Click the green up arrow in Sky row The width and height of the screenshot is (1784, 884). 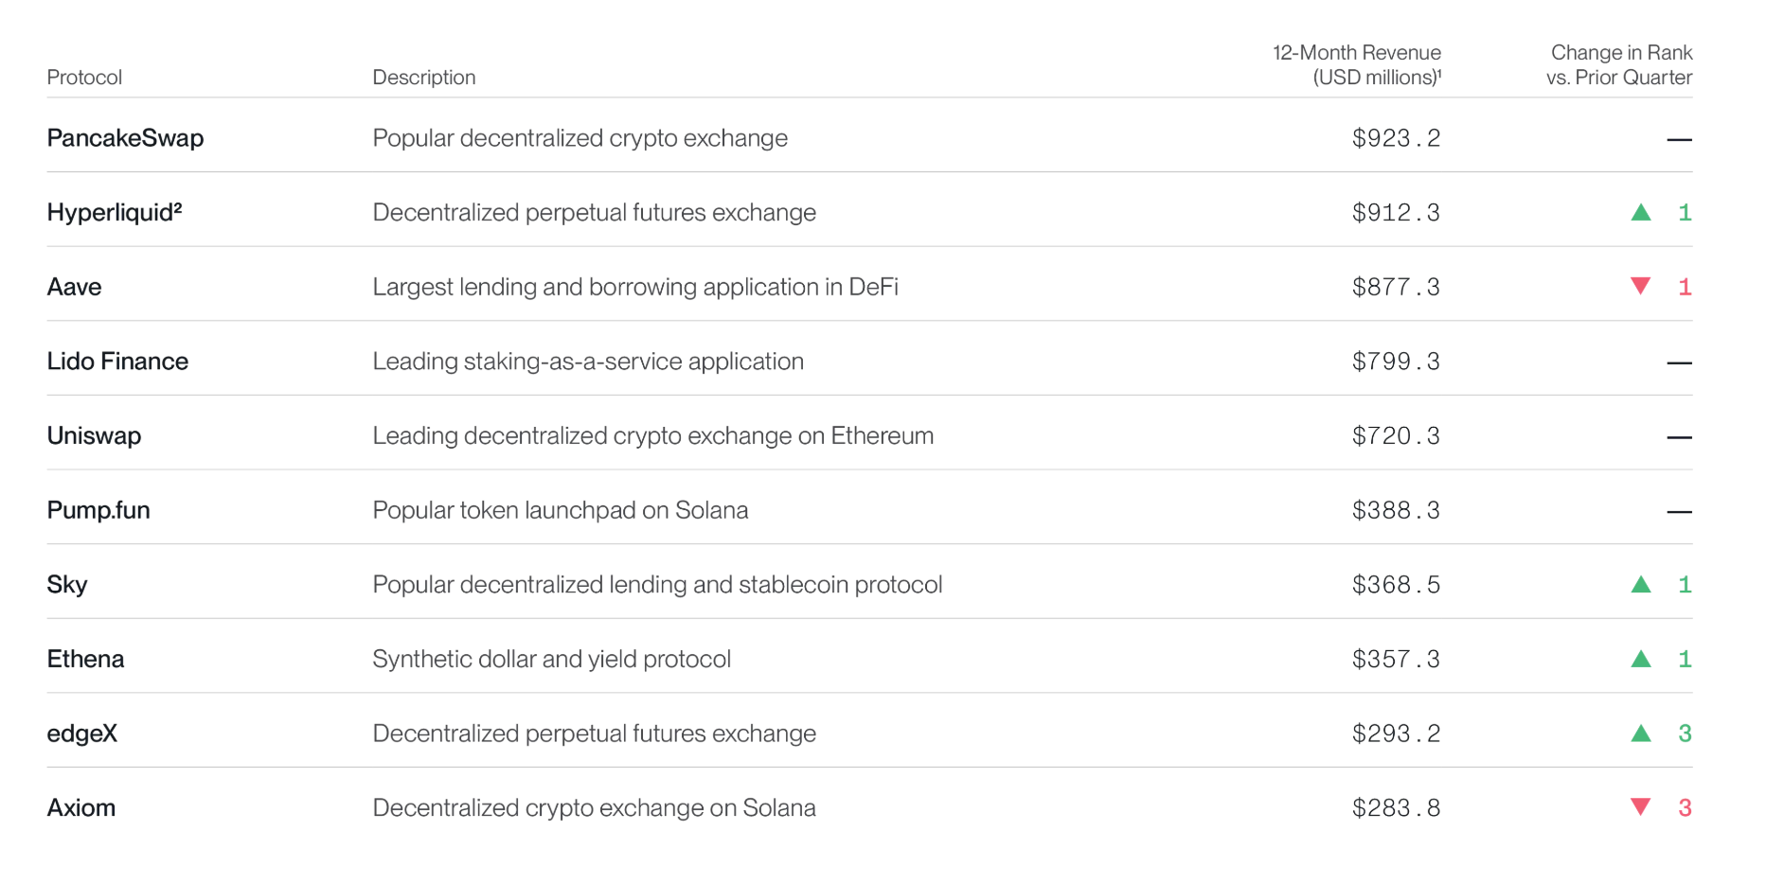pos(1641,584)
